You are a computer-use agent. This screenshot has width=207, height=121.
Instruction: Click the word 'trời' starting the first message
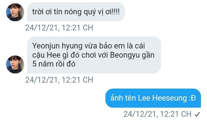pos(38,12)
